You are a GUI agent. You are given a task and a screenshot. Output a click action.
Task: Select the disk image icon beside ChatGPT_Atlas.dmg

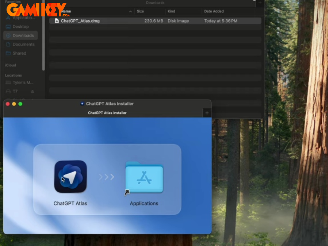point(56,20)
